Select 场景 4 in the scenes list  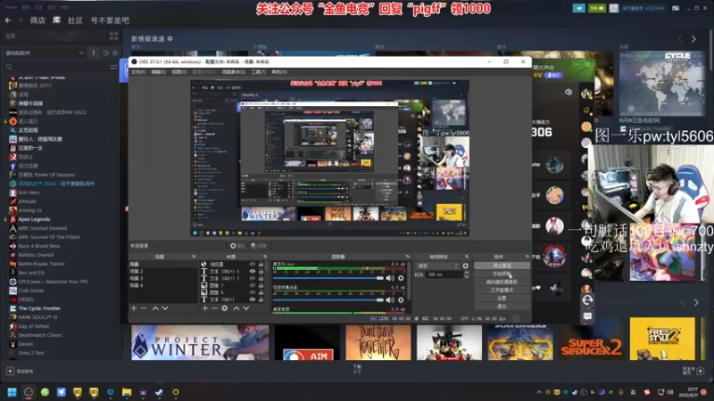[137, 285]
